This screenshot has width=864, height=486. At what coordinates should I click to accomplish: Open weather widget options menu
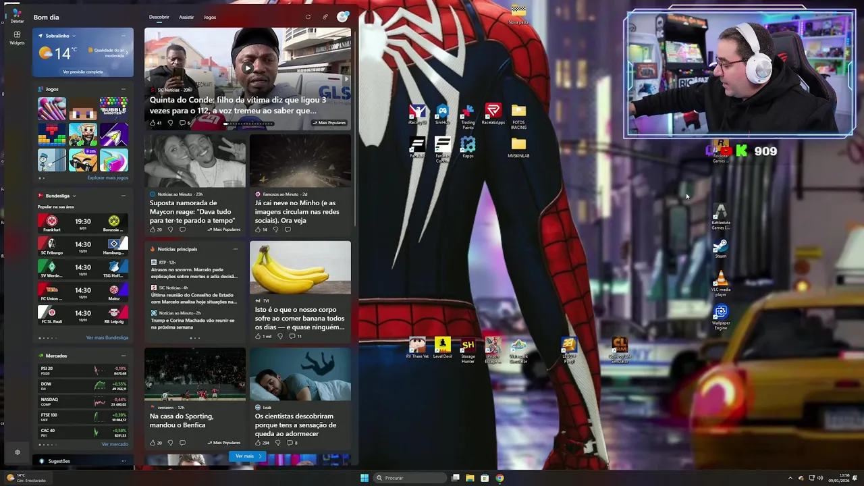(x=123, y=36)
